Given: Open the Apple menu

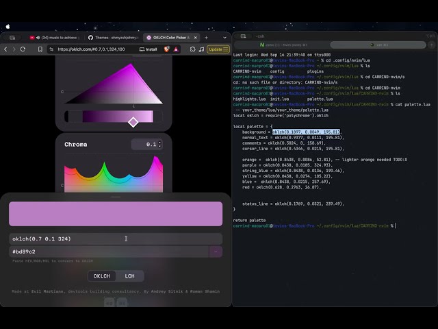Looking at the screenshot, I should click(8, 27).
